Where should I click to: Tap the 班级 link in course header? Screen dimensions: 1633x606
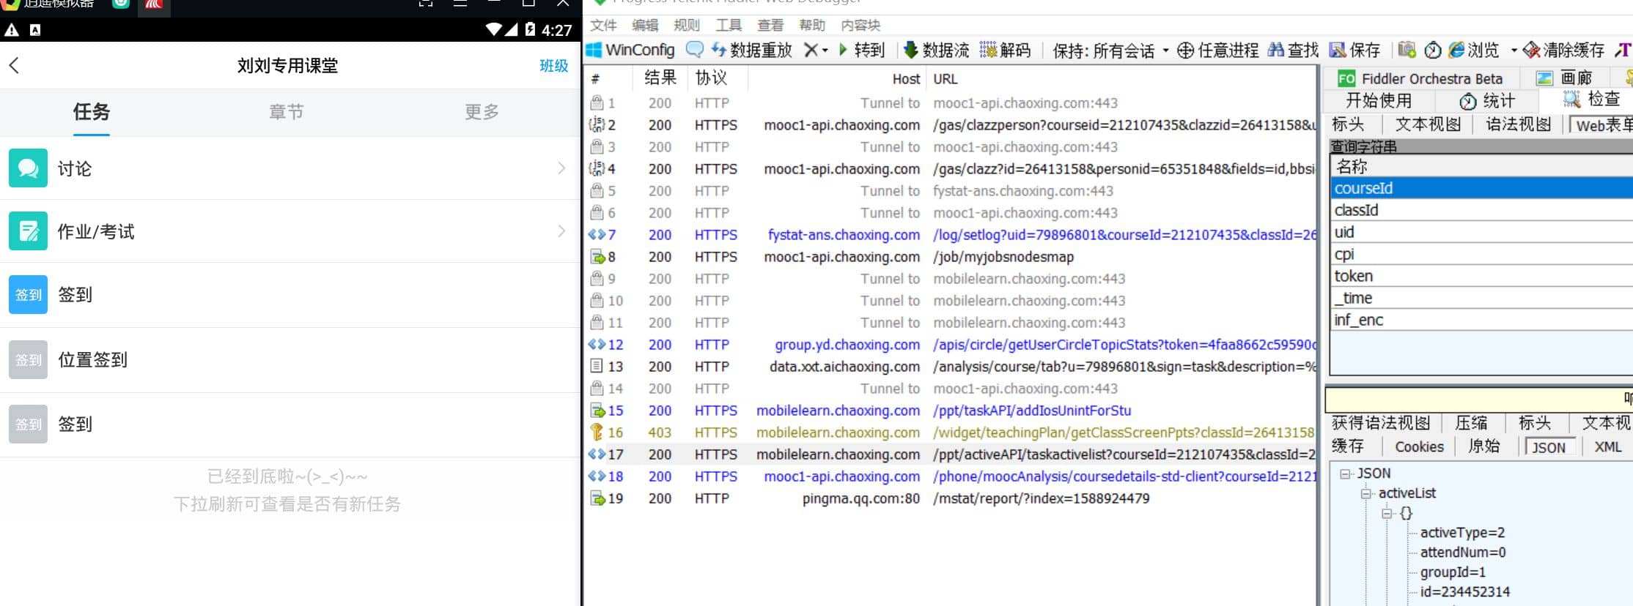(554, 66)
